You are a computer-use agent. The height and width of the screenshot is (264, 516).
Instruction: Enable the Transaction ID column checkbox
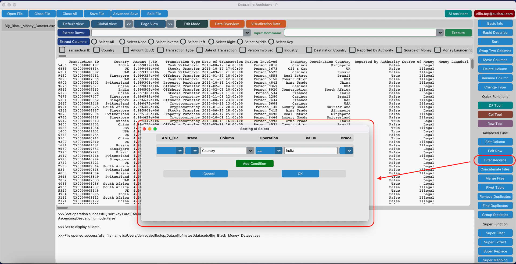point(62,50)
